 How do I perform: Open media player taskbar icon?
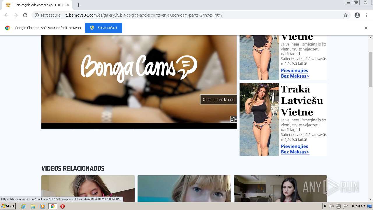coord(43,206)
